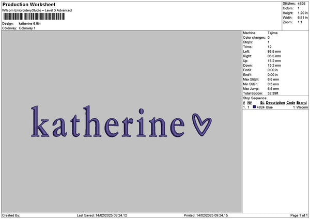
Task: Click the St. column header
Action: click(262, 103)
